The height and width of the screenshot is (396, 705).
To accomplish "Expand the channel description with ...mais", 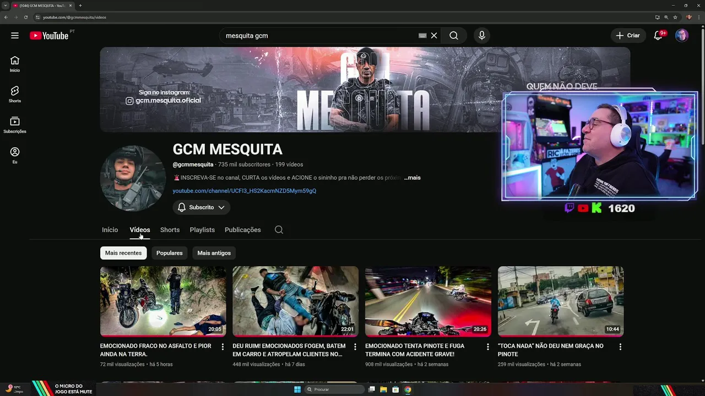I will (412, 178).
